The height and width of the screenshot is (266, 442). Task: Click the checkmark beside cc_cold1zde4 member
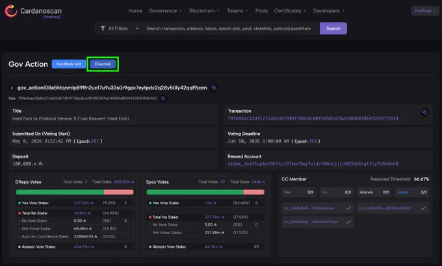click(348, 208)
